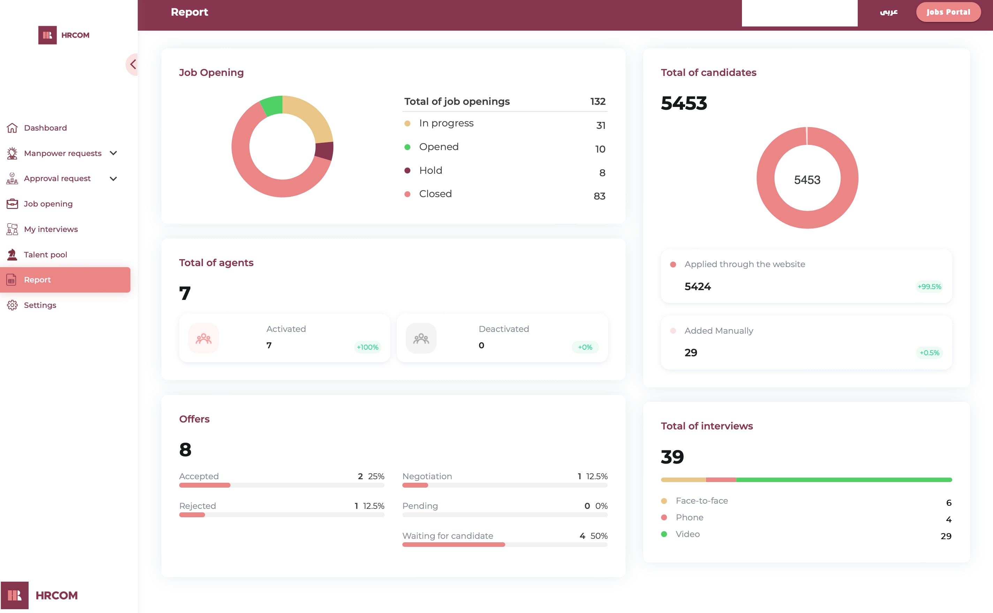Click the In progress legend dot
Image resolution: width=993 pixels, height=613 pixels.
[408, 123]
